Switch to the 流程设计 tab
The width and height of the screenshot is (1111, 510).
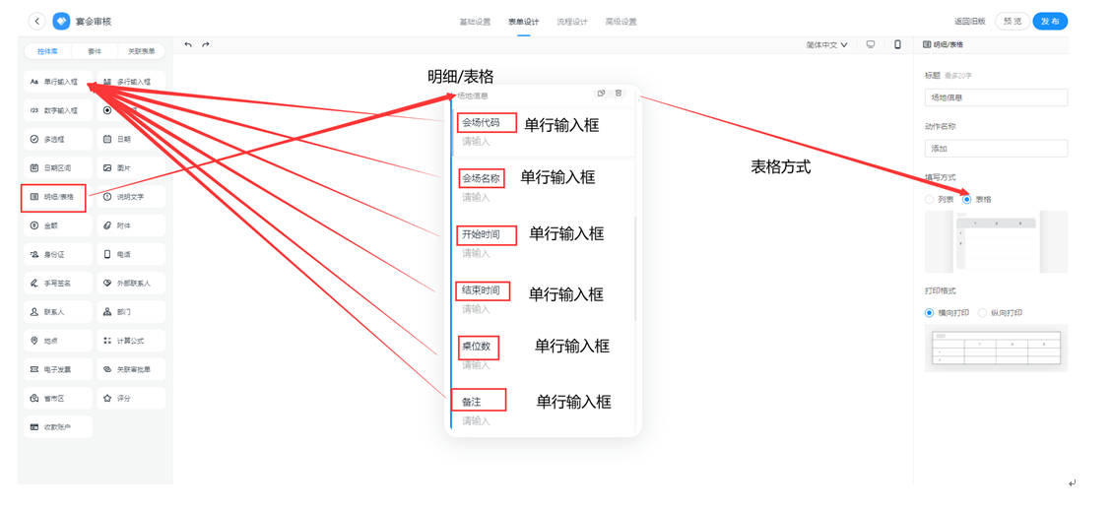(572, 22)
